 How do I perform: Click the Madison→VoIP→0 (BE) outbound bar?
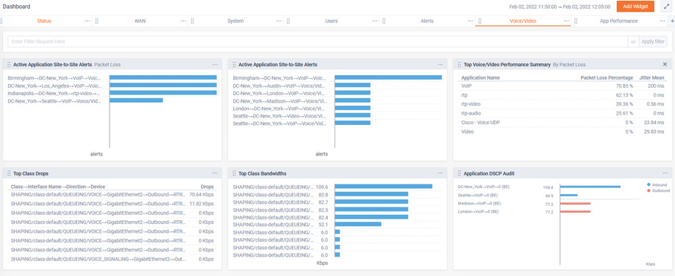coord(575,204)
